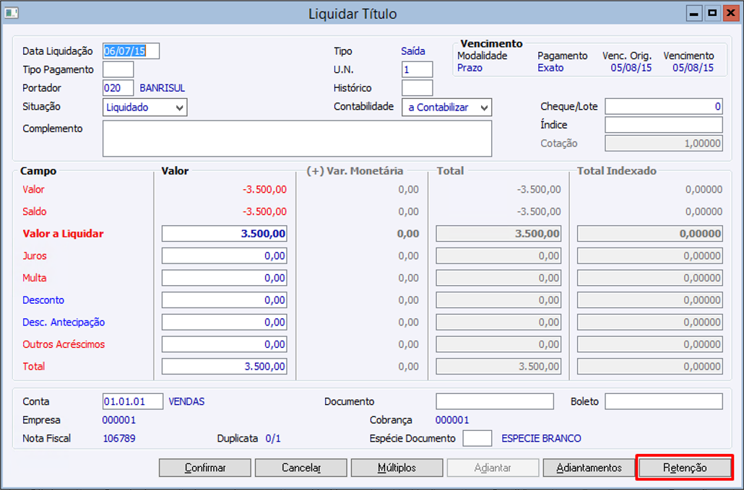Open the Situação dropdown showing Liquidado
Screen dimensions: 744x490
tap(144, 107)
